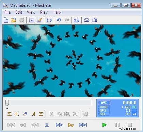Copy selection with the copy icon

pos(59,114)
